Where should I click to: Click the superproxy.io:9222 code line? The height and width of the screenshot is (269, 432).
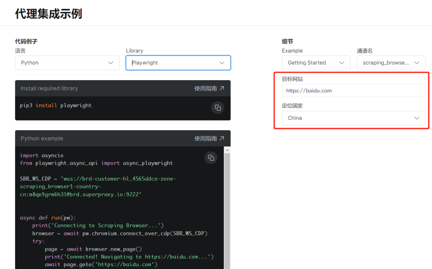(81, 194)
